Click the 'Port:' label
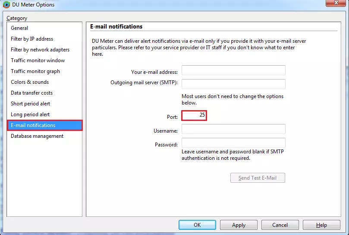Viewport: 349px width, 235px height. pos(172,117)
